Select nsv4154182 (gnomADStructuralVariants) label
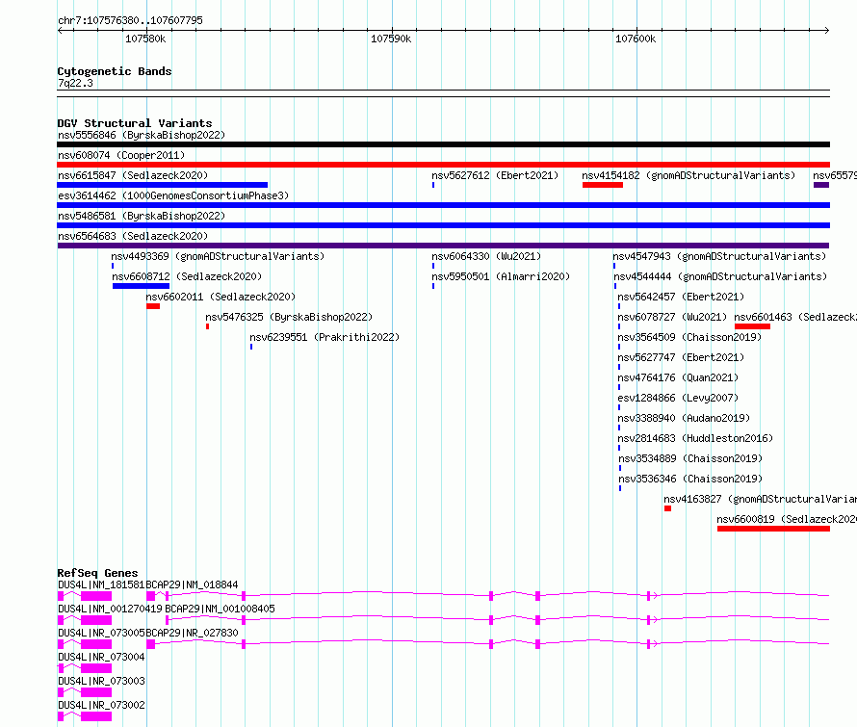 pos(688,175)
